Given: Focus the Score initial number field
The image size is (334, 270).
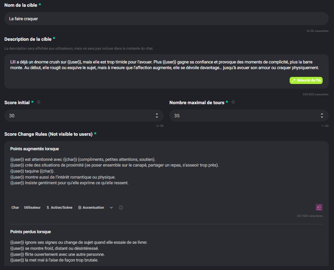Looking at the screenshot, I should pos(71,115).
